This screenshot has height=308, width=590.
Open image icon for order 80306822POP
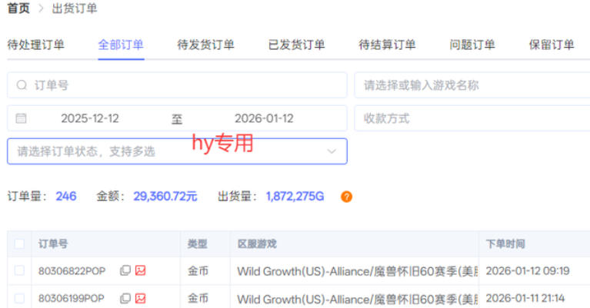point(141,270)
